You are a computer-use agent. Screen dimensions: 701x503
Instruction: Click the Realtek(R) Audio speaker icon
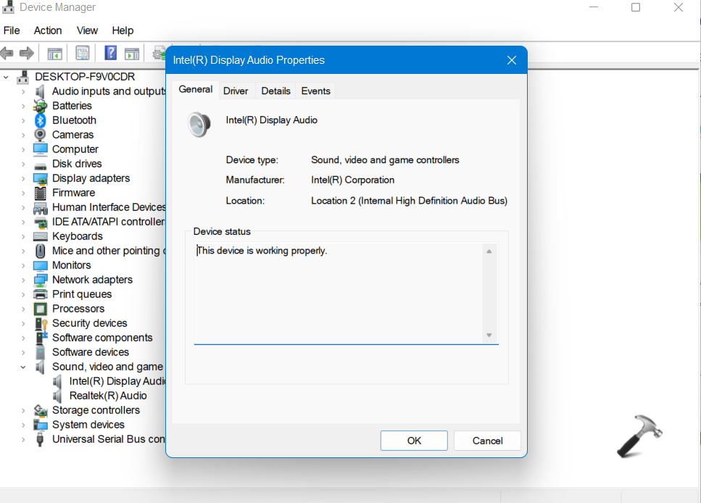pos(58,396)
